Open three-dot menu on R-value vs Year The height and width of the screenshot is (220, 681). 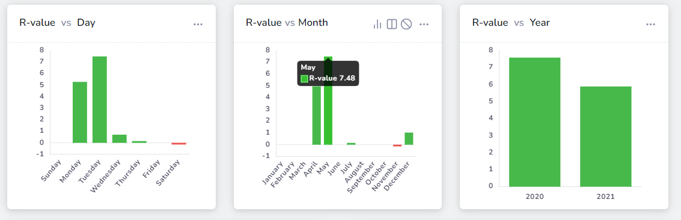(650, 24)
